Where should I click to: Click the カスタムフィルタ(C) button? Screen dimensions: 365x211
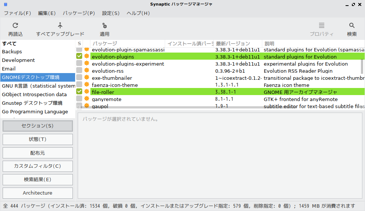(x=38, y=166)
